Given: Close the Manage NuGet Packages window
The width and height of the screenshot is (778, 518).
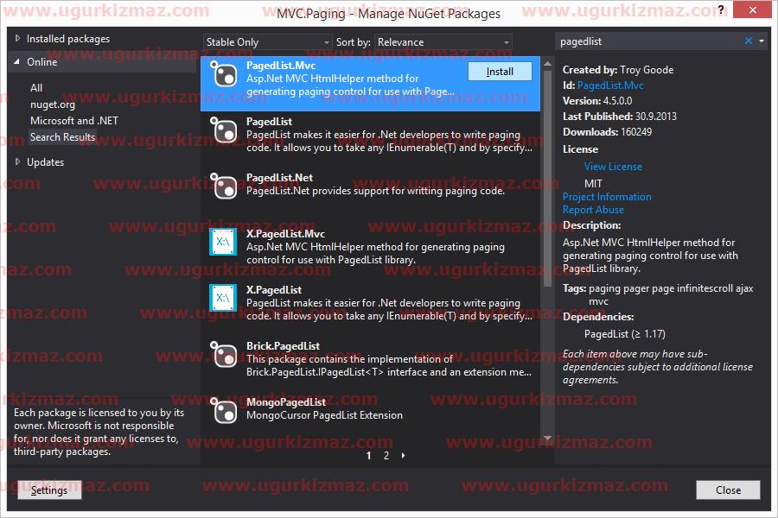Looking at the screenshot, I should pos(752,9).
